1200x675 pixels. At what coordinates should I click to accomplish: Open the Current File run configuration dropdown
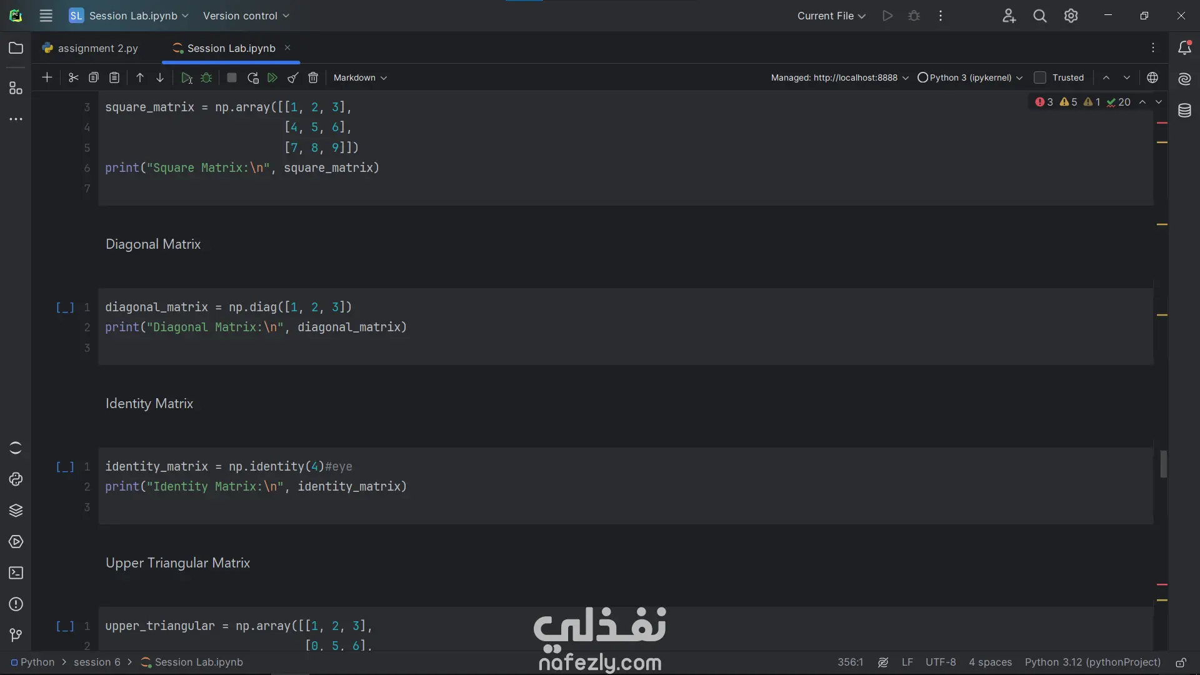[x=831, y=16]
